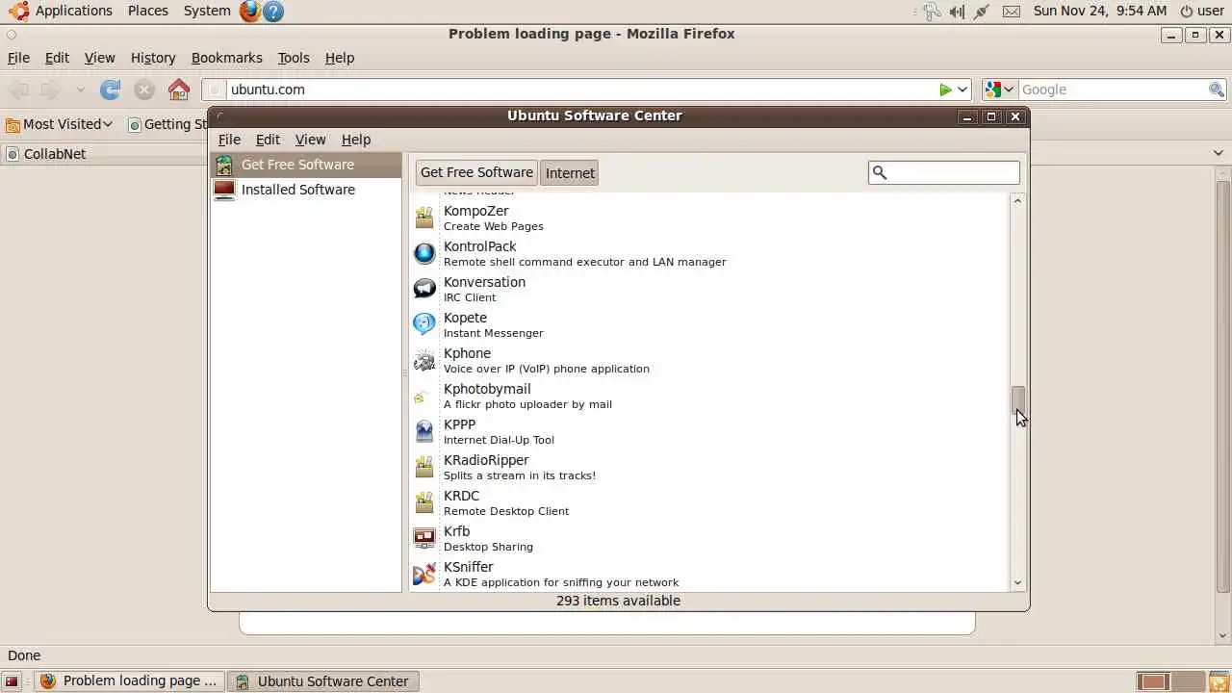Open the address bar history dropdown
The width and height of the screenshot is (1232, 693).
(962, 90)
